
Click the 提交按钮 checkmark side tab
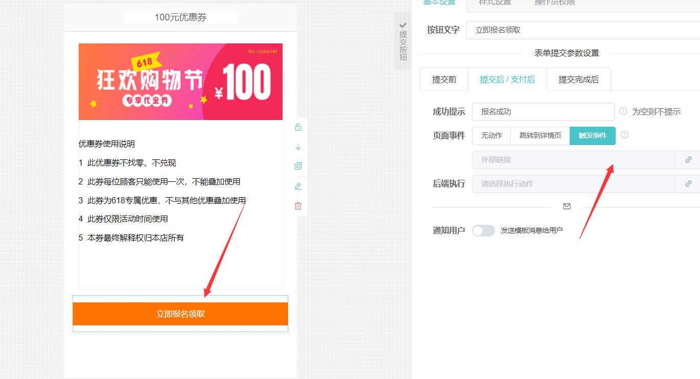[403, 41]
